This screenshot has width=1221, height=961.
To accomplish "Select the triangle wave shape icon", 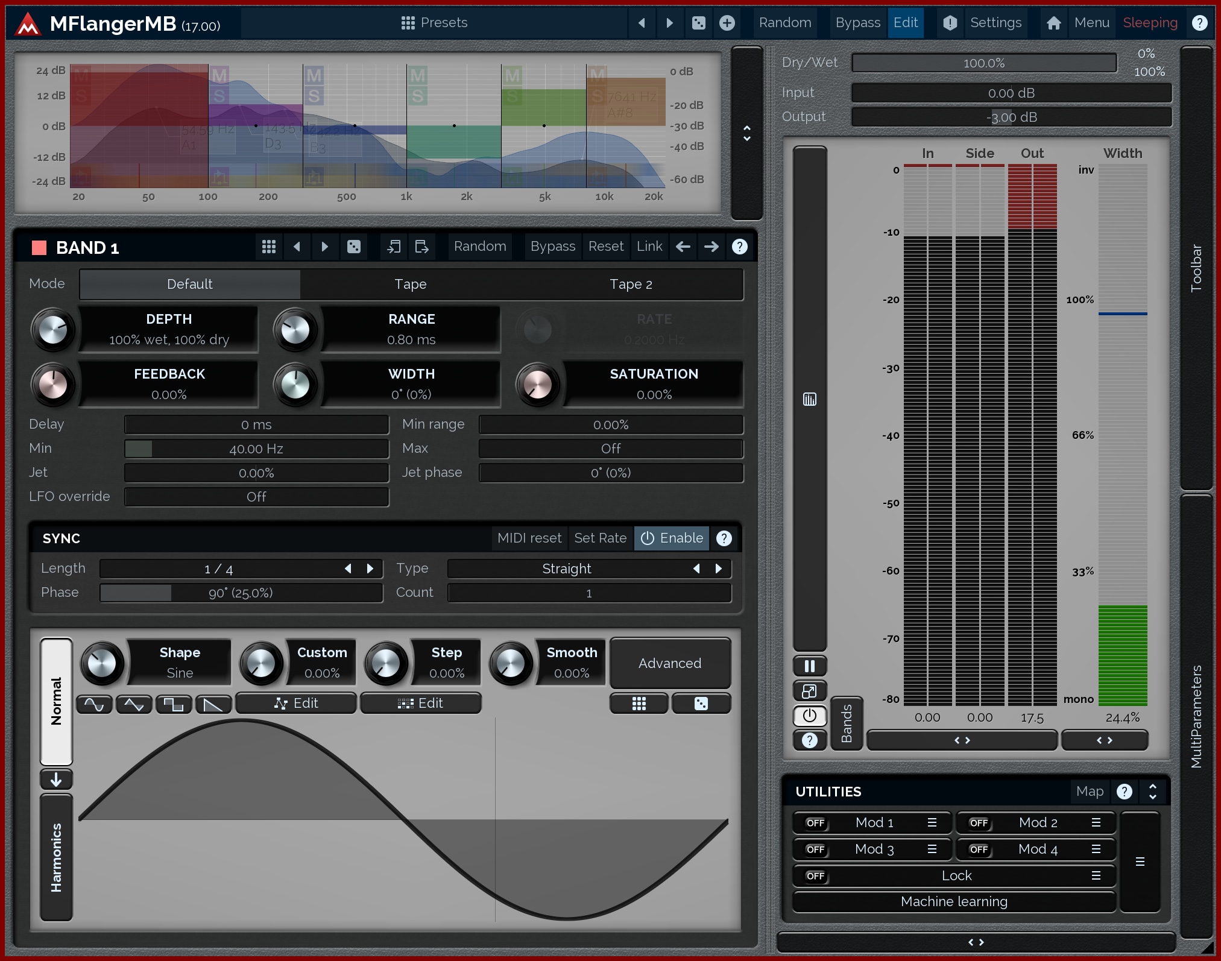I will click(134, 704).
